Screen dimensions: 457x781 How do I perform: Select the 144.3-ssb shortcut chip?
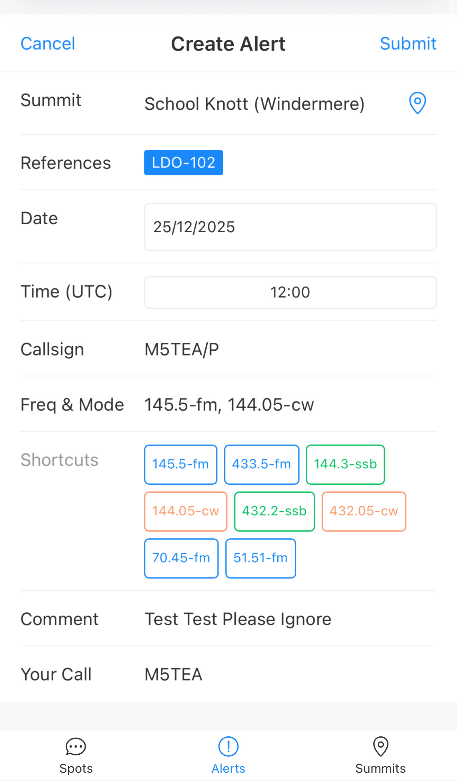point(345,464)
